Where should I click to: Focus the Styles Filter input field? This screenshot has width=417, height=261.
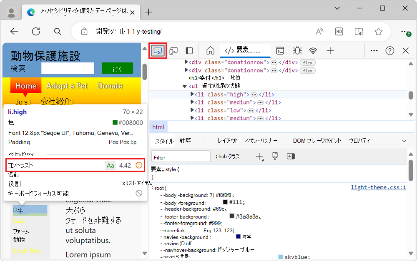click(x=181, y=157)
